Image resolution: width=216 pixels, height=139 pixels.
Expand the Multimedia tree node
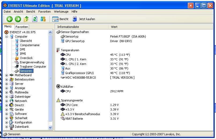tap(6, 92)
